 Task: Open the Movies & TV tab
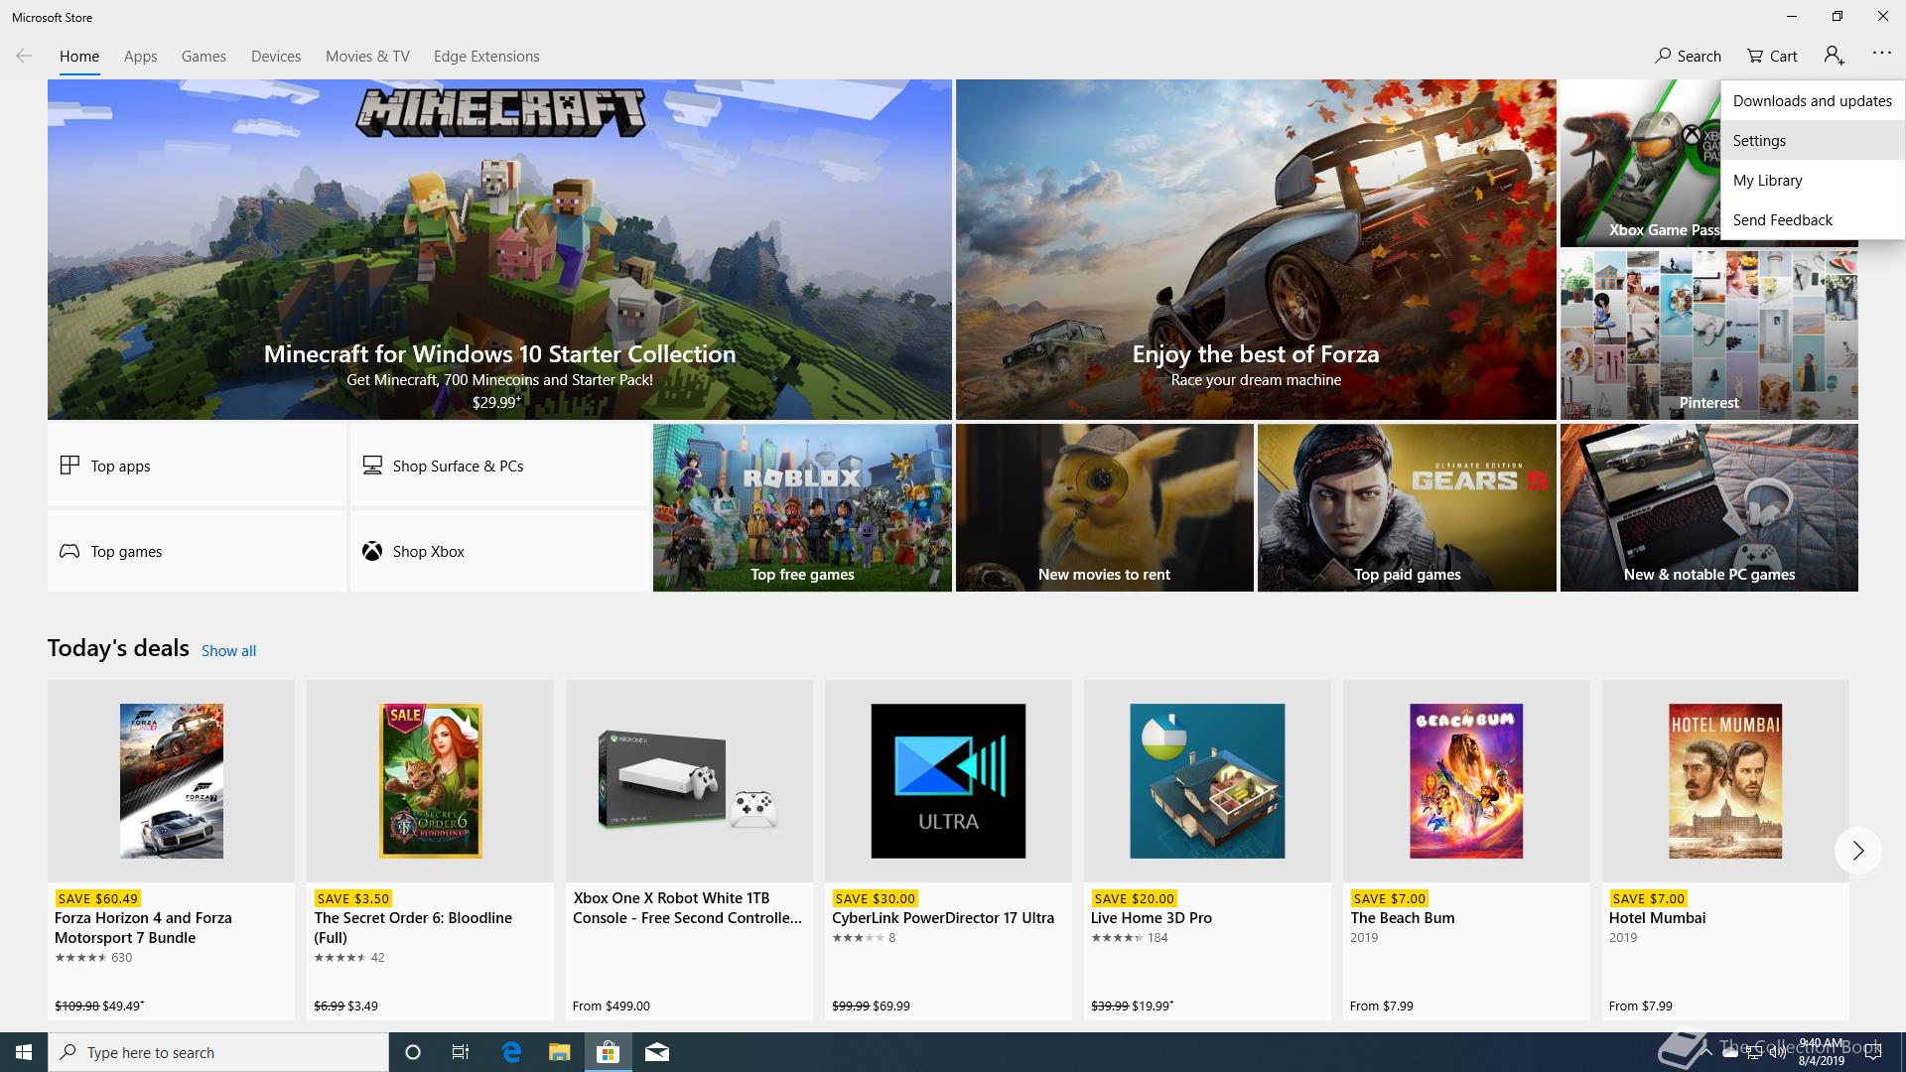(367, 57)
